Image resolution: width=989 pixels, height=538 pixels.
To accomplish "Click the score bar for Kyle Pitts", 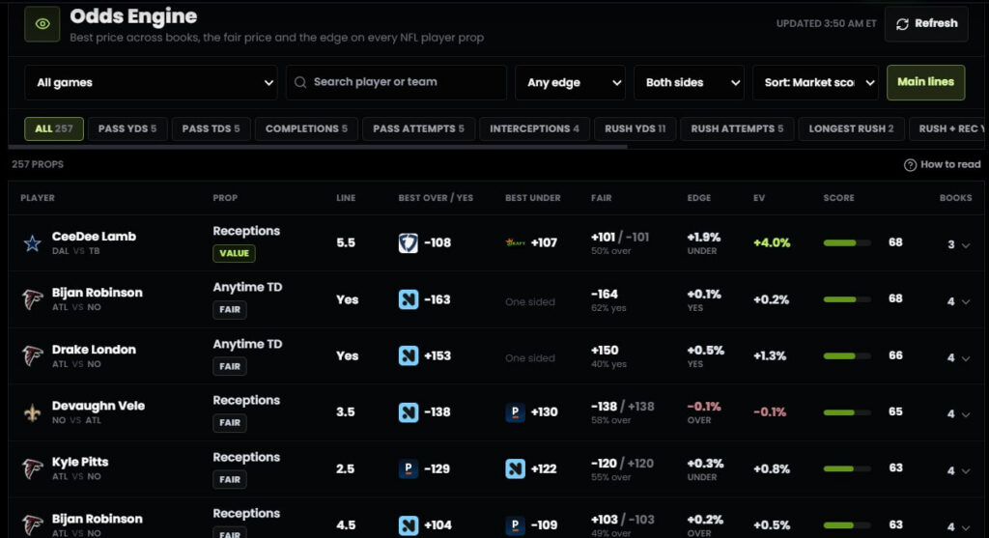I will pyautogui.click(x=846, y=468).
